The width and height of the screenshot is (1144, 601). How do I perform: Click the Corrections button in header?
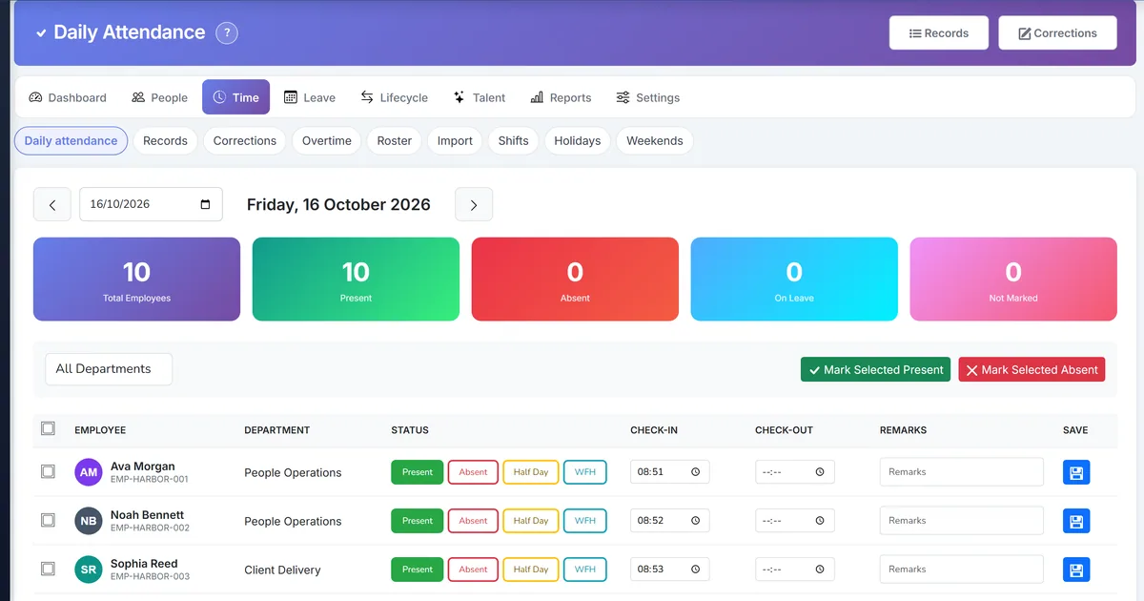1057,32
